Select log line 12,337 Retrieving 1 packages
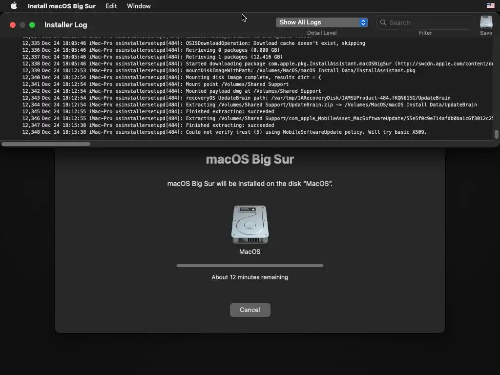 [x=152, y=57]
